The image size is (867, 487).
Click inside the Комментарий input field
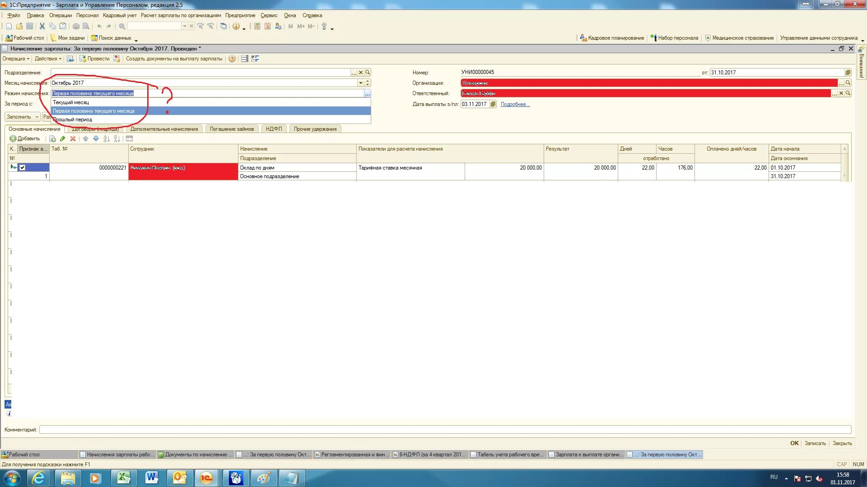pyautogui.click(x=445, y=430)
